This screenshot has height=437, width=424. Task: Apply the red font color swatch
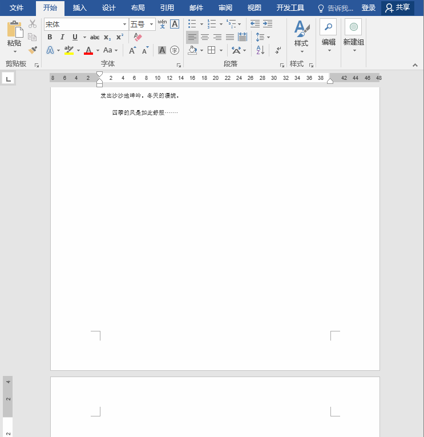pyautogui.click(x=88, y=50)
